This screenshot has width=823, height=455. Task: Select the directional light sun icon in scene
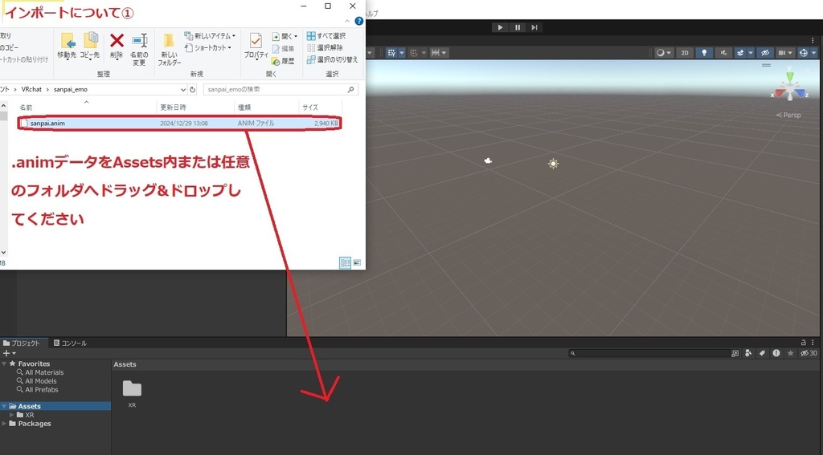coord(553,164)
